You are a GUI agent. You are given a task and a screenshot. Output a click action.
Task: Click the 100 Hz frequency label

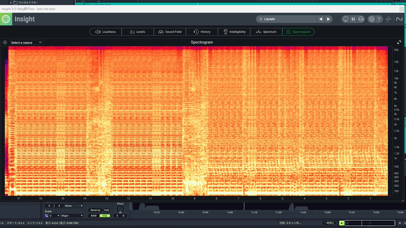coord(396,191)
